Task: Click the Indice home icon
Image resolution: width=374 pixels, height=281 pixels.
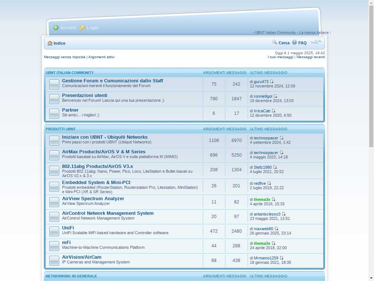Action: tap(50, 43)
